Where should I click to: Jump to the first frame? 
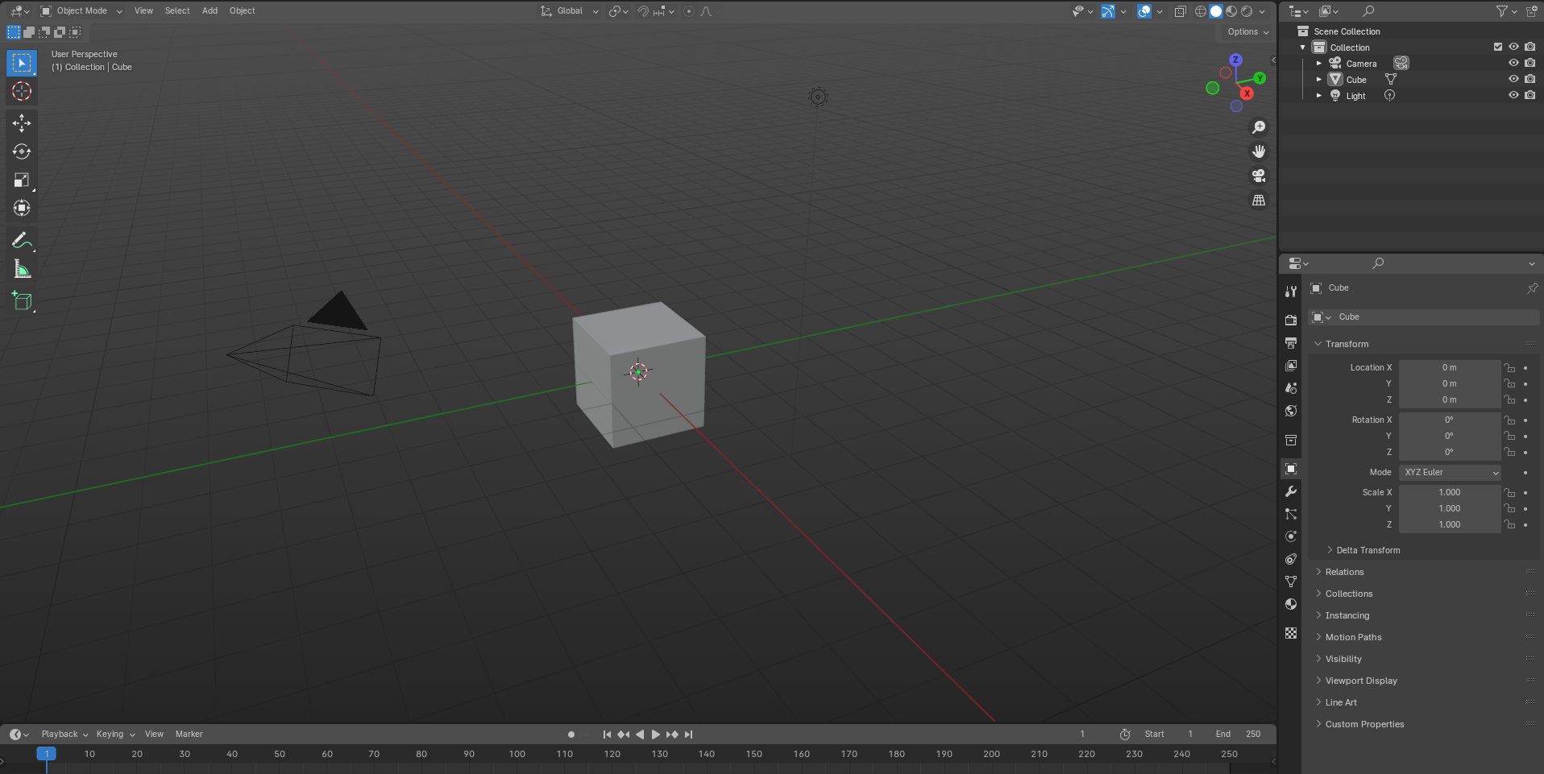tap(607, 735)
